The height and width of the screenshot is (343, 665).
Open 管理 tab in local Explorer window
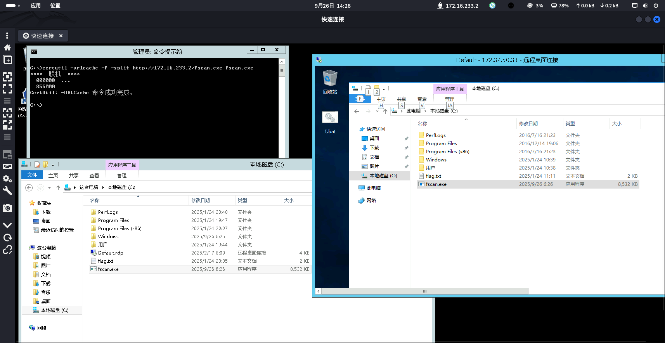(x=122, y=175)
